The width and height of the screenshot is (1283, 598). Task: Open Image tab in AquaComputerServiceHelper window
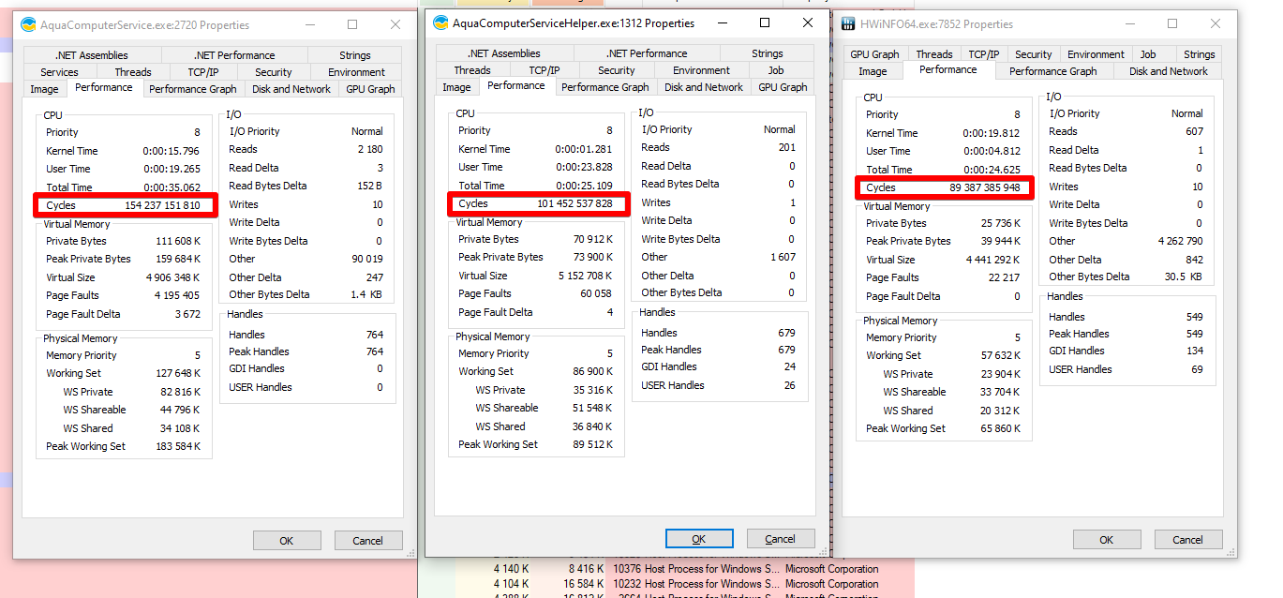pyautogui.click(x=456, y=87)
